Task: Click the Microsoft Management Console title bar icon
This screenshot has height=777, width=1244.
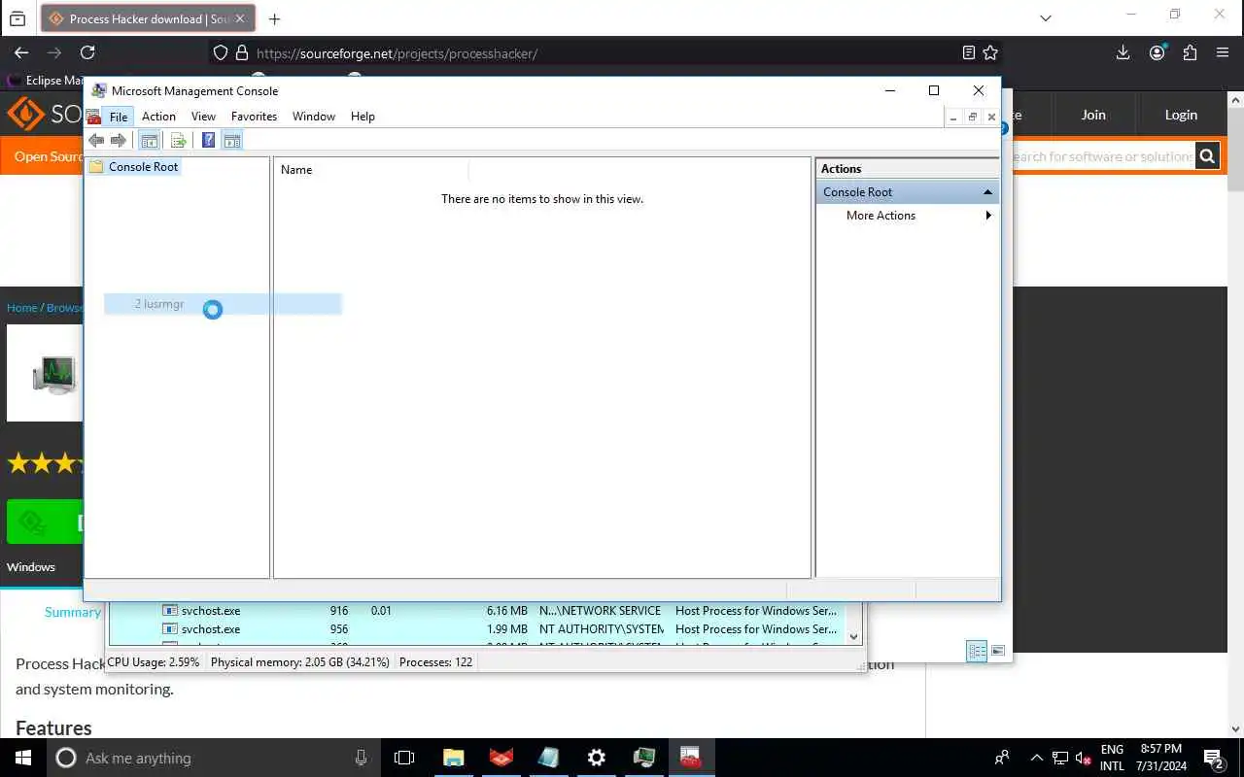Action: click(x=98, y=91)
